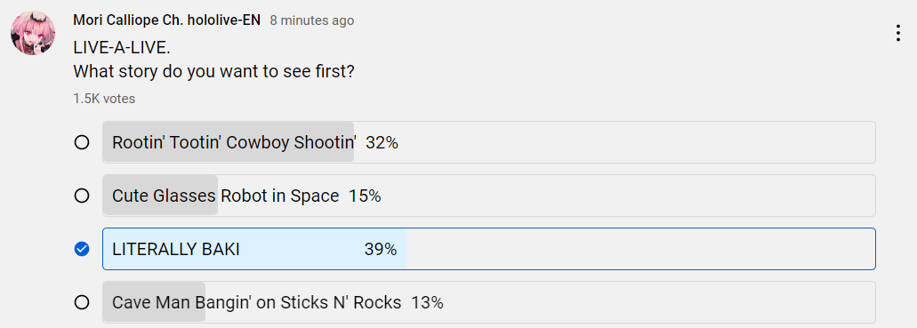Open the Mori Calliope Ch. hololive-EN channel link
The width and height of the screenshot is (917, 328).
(x=166, y=20)
